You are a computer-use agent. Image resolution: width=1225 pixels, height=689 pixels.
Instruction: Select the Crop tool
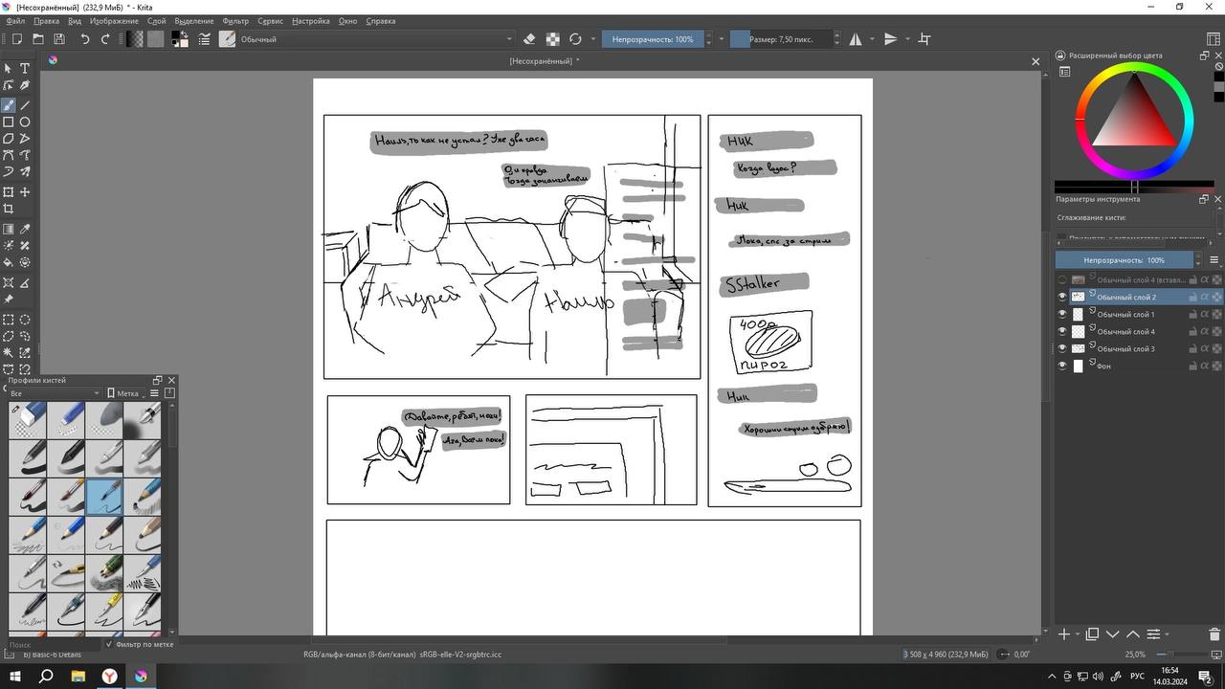(x=9, y=209)
